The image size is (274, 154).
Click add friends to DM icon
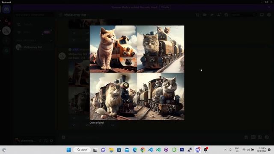[219, 15]
